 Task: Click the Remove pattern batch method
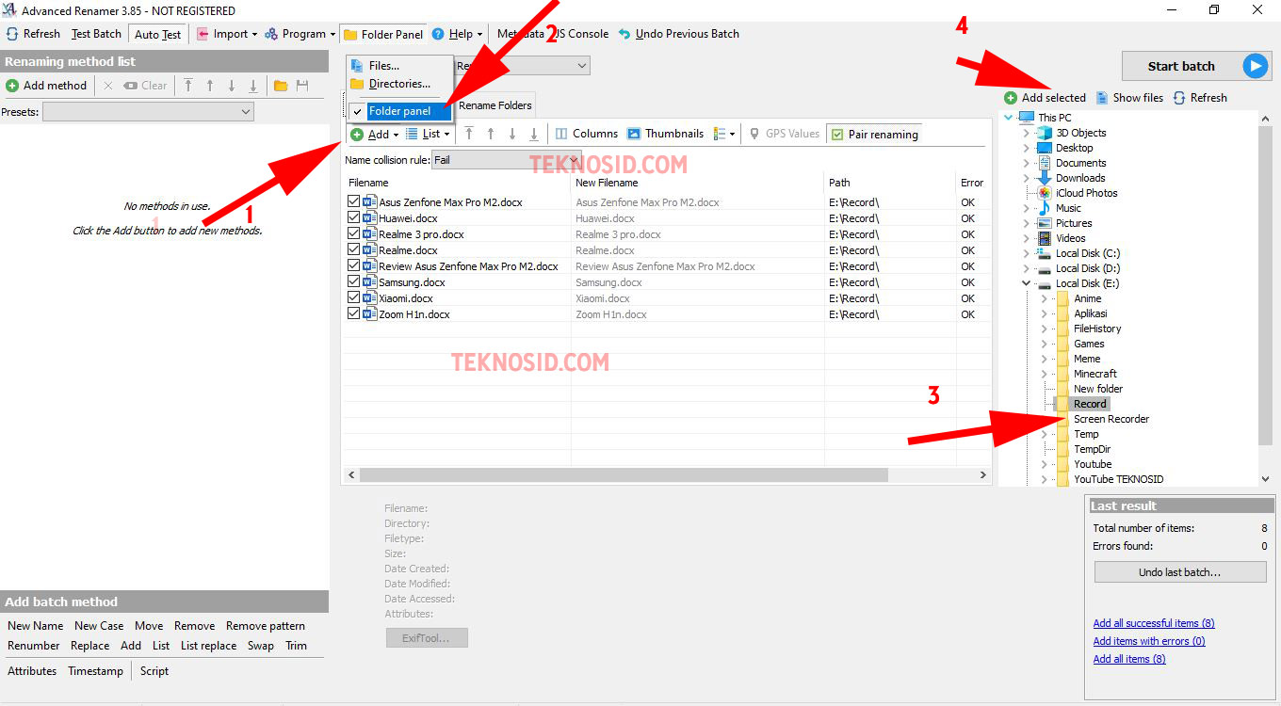pos(266,626)
